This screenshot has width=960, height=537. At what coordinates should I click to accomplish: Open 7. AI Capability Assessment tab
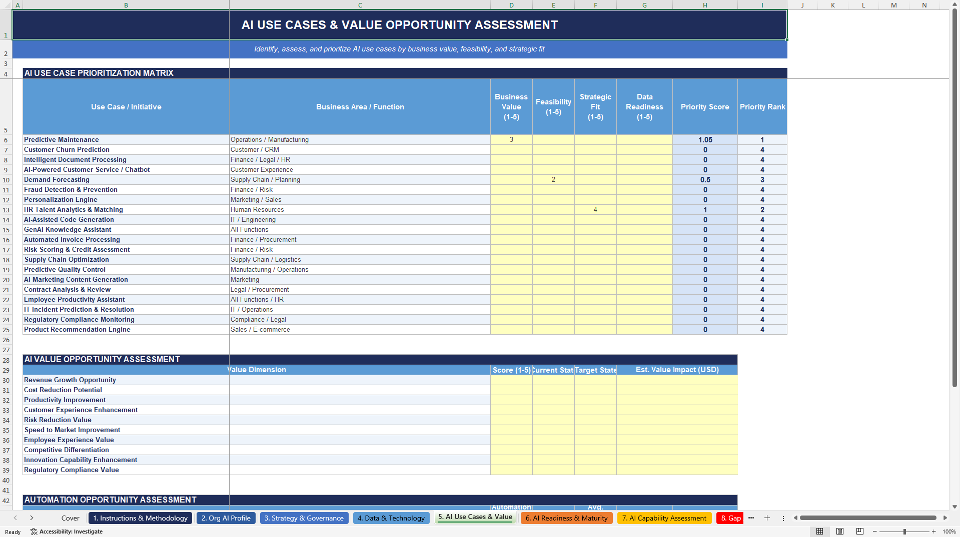(664, 518)
